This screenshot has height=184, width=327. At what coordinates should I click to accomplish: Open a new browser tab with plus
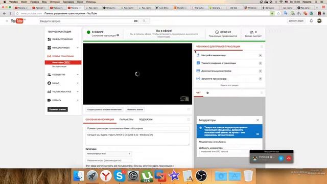317,8
